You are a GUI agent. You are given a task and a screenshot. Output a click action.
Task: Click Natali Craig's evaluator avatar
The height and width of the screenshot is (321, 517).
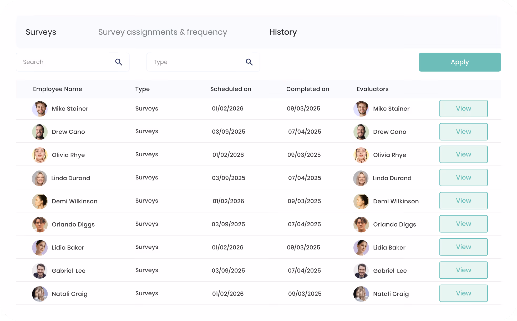361,294
